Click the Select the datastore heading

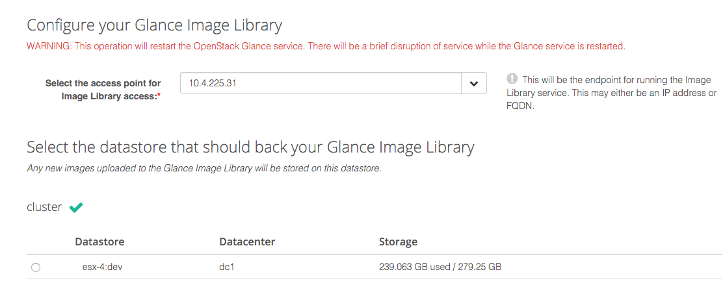click(250, 147)
